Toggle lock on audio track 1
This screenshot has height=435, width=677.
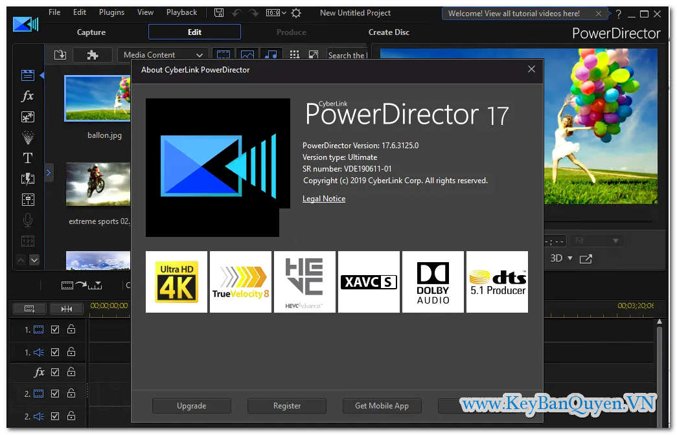71,351
